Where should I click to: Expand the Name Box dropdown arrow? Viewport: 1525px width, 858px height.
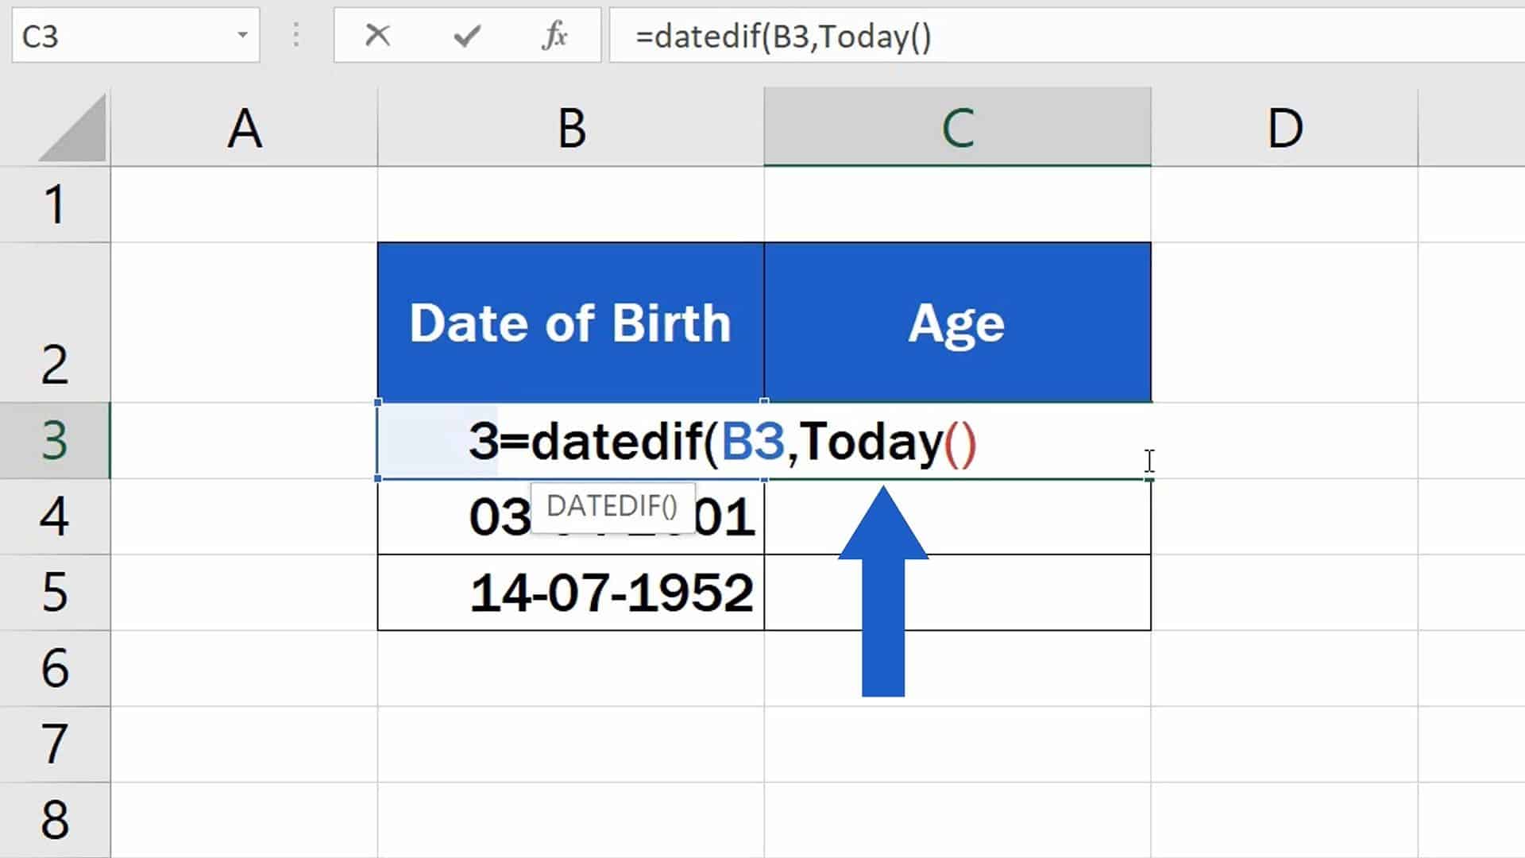(x=242, y=36)
